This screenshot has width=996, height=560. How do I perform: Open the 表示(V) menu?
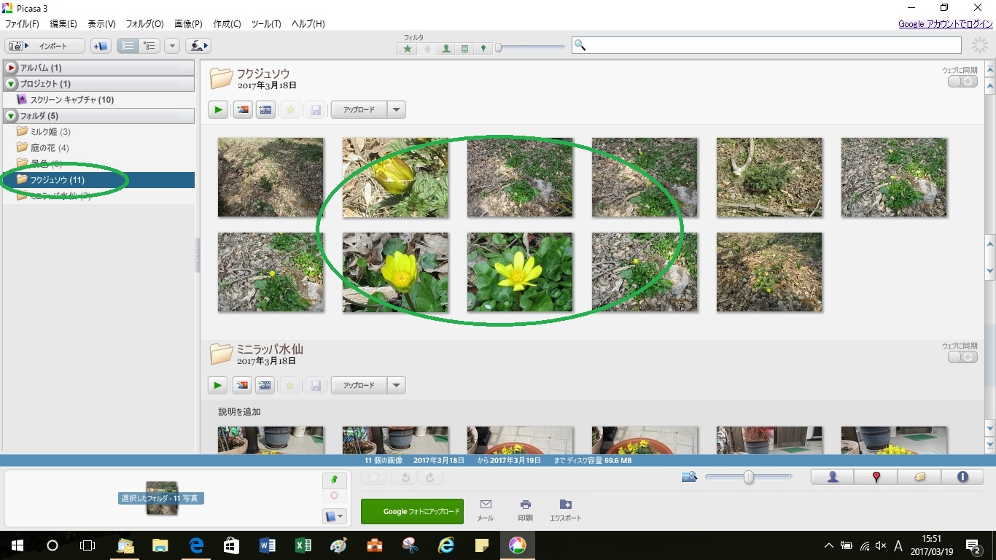coord(101,24)
